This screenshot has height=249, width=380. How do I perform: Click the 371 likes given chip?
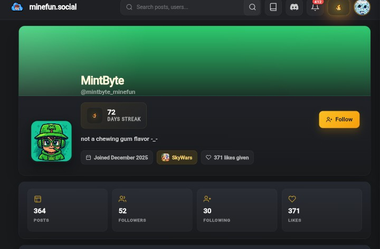[x=227, y=157]
